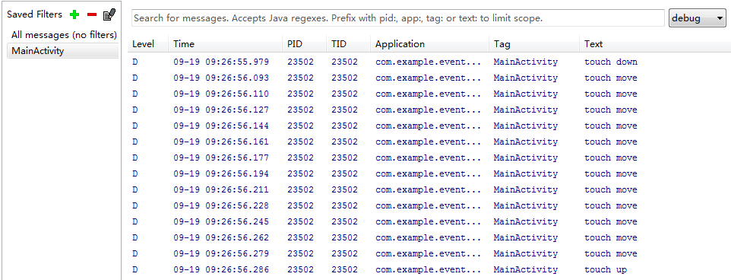
Task: Select the MainActivity saved filter
Action: (x=62, y=51)
